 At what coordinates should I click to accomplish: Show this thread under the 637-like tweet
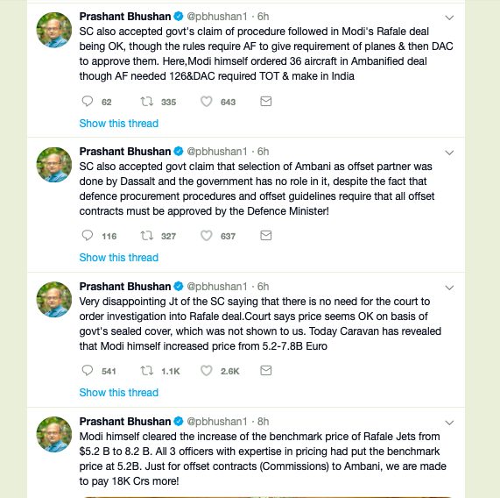tap(118, 257)
